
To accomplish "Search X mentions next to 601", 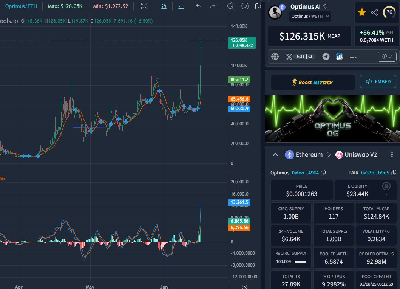I will pos(310,57).
